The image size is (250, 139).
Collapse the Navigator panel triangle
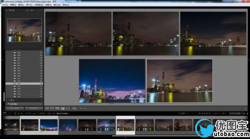(x=7, y=10)
